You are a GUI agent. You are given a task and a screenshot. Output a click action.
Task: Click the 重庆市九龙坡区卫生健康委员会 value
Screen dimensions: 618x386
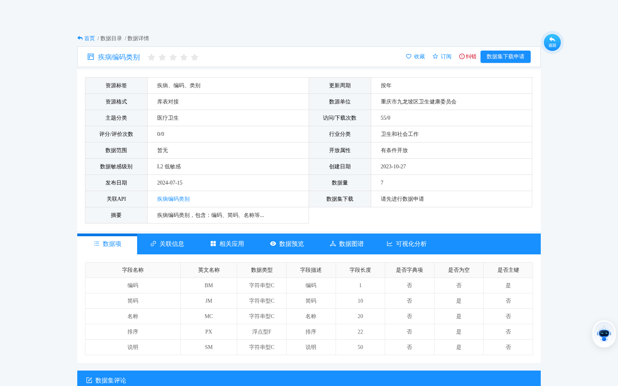pos(419,102)
